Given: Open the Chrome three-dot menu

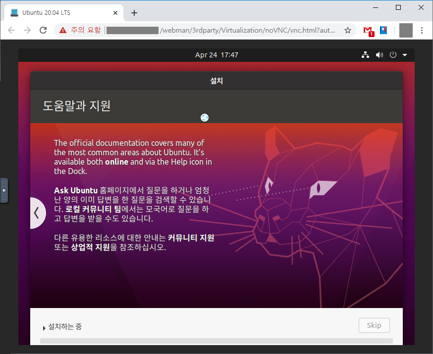Looking at the screenshot, I should (422, 30).
